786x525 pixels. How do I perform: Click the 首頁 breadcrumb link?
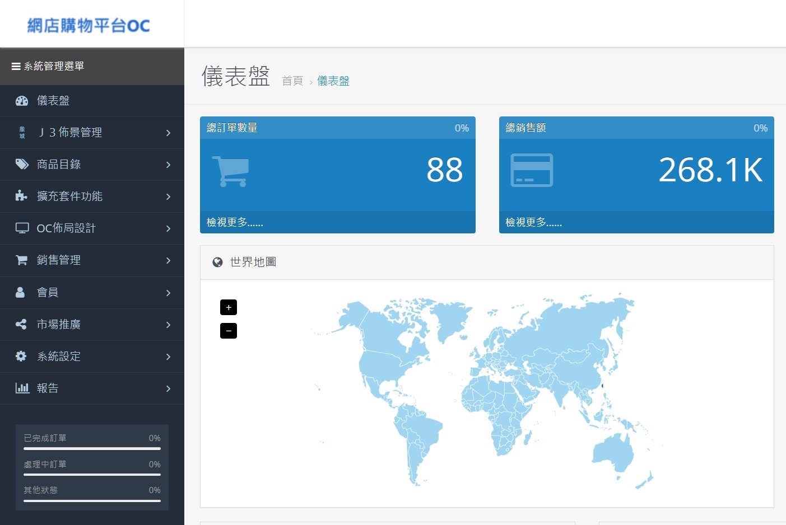click(x=292, y=81)
